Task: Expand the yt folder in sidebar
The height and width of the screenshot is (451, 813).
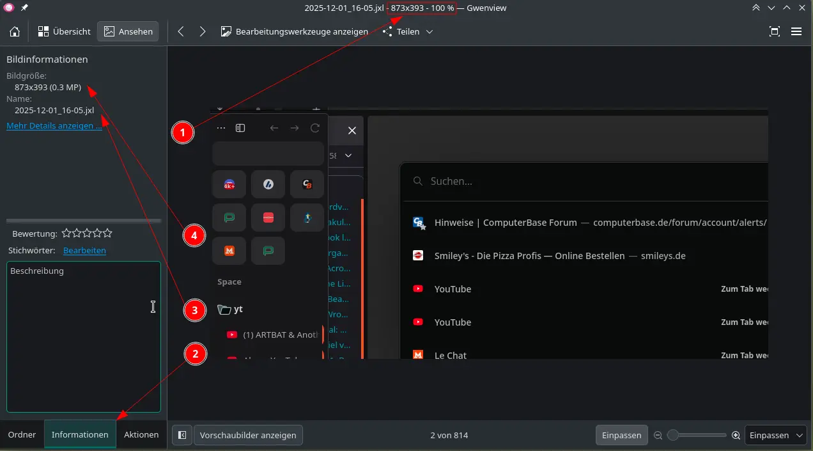Action: pyautogui.click(x=230, y=309)
